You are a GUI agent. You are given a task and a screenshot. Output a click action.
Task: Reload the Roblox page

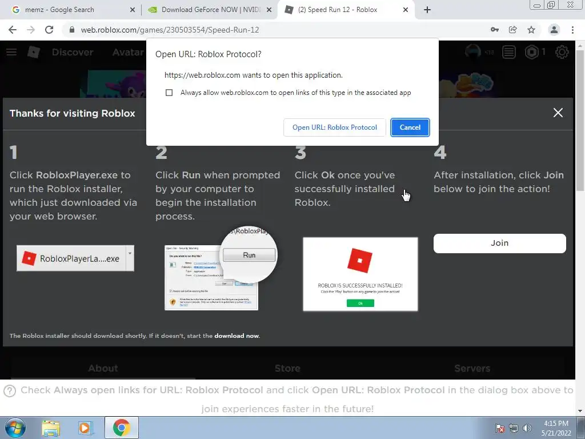[49, 30]
